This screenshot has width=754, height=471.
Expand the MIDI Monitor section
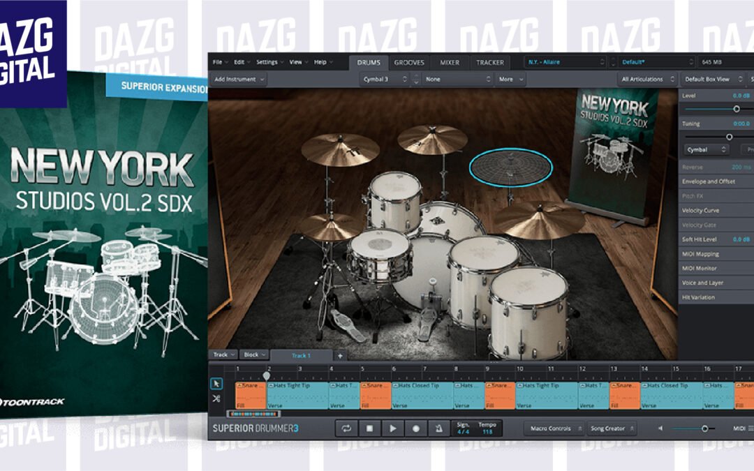tap(716, 268)
